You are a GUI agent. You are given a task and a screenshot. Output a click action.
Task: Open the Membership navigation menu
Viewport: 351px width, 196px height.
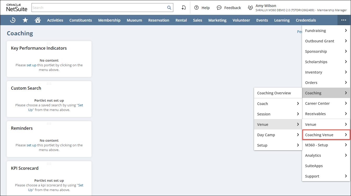[109, 20]
